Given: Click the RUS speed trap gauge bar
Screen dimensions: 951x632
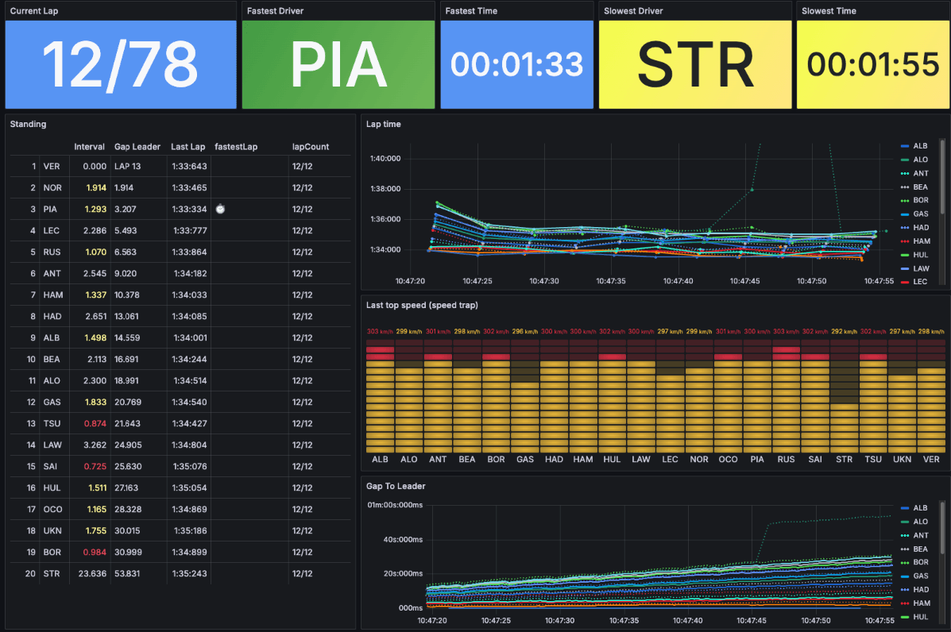Looking at the screenshot, I should click(x=786, y=396).
